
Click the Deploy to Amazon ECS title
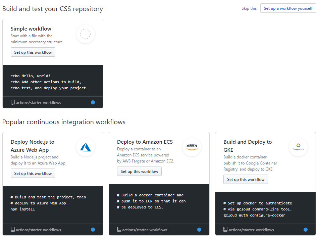(x=145, y=142)
